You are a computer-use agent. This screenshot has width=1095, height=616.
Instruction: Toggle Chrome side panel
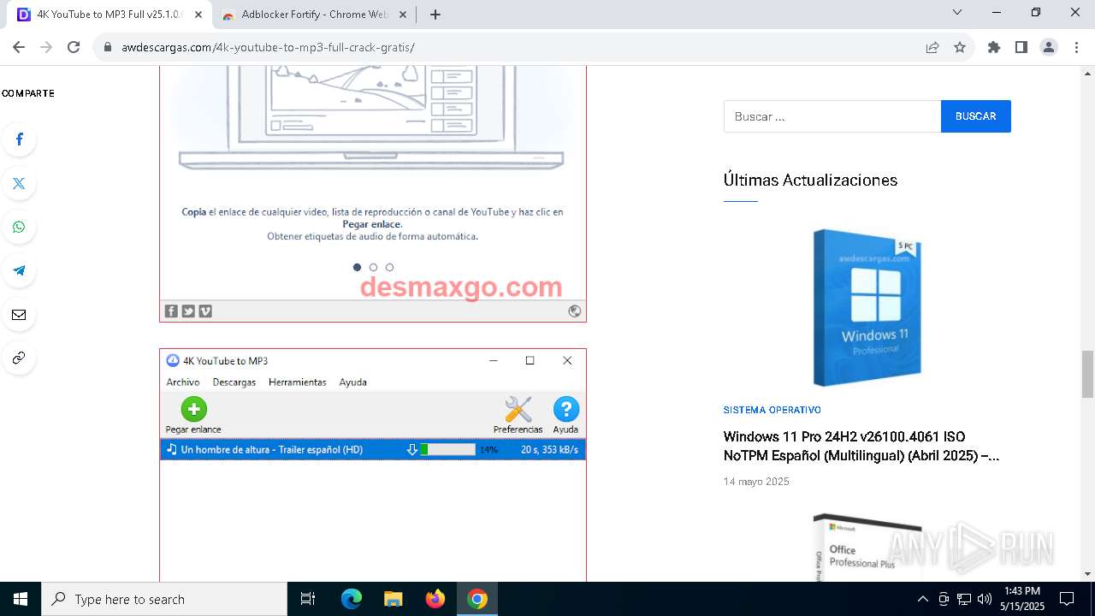point(1021,47)
